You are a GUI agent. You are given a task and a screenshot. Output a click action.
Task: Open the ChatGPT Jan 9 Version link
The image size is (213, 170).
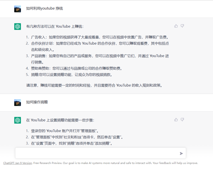pyautogui.click(x=18, y=163)
